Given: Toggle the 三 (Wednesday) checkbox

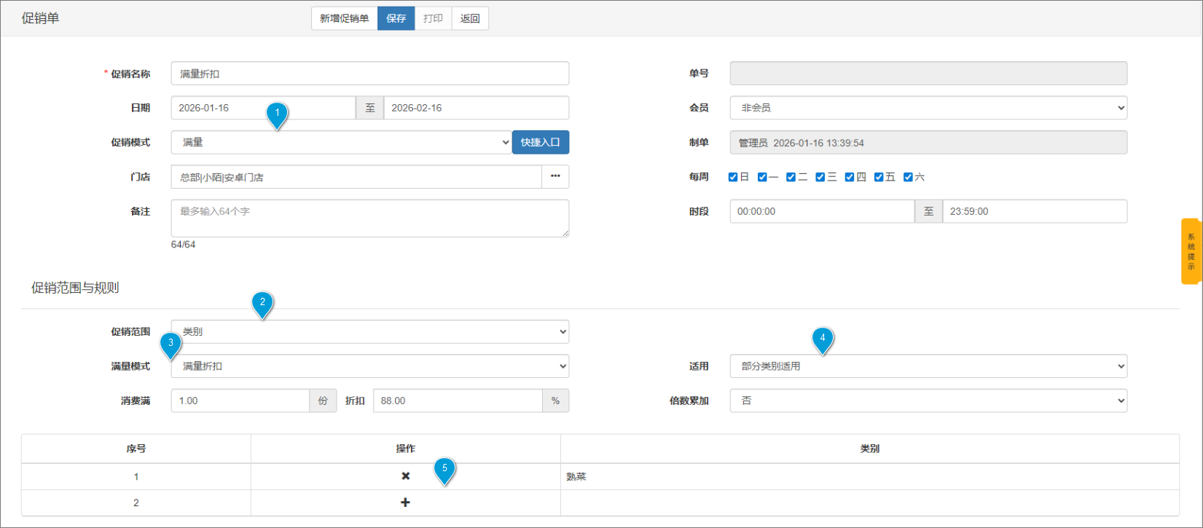Looking at the screenshot, I should point(820,177).
